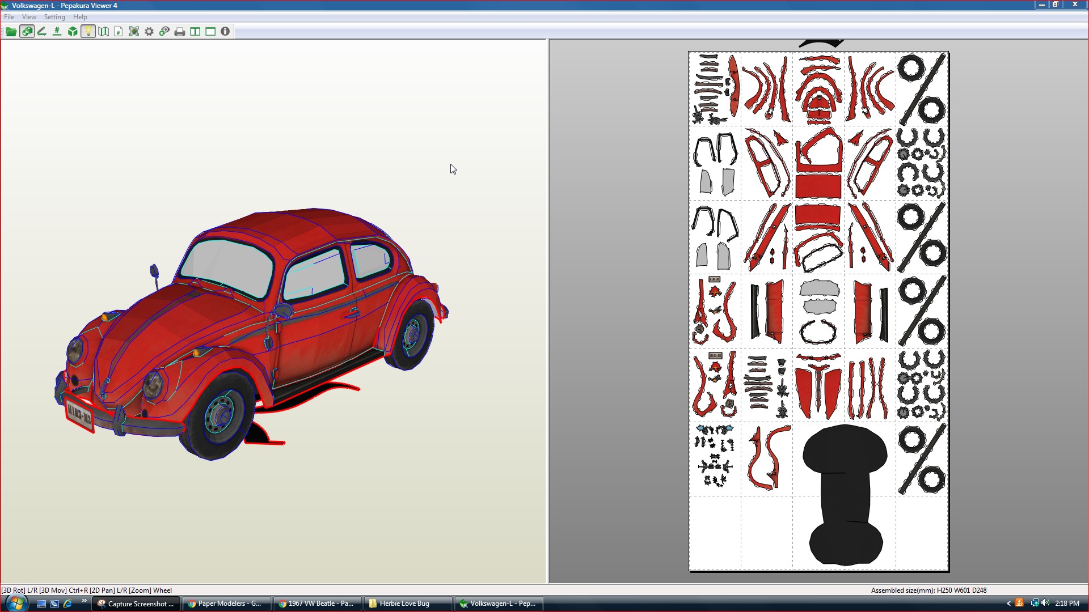1089x612 pixels.
Task: Click the large black chassis pattern piece
Action: click(845, 495)
